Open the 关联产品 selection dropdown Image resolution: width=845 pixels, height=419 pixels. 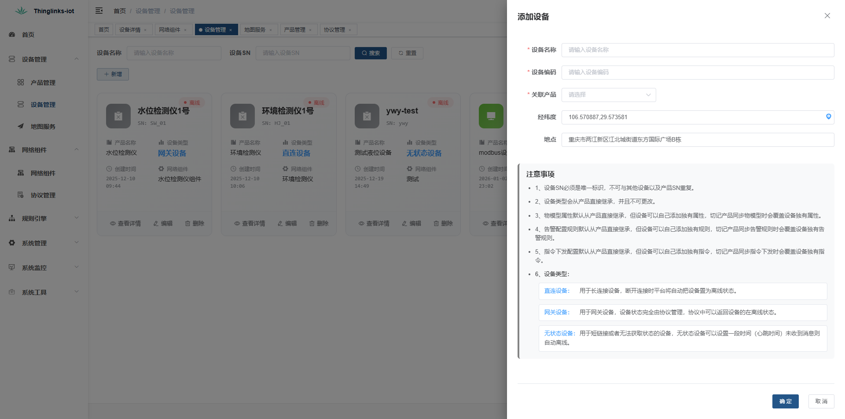point(609,95)
